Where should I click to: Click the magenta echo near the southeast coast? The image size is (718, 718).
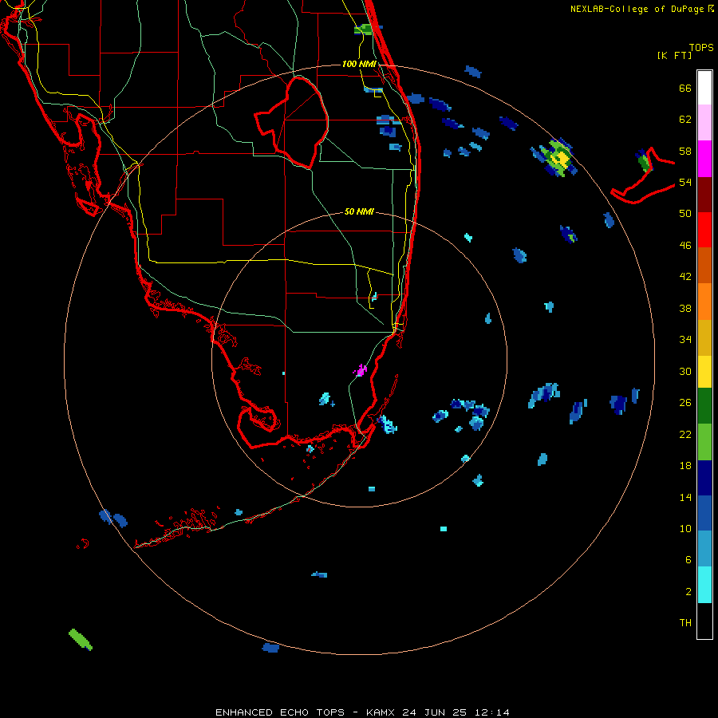click(x=361, y=370)
